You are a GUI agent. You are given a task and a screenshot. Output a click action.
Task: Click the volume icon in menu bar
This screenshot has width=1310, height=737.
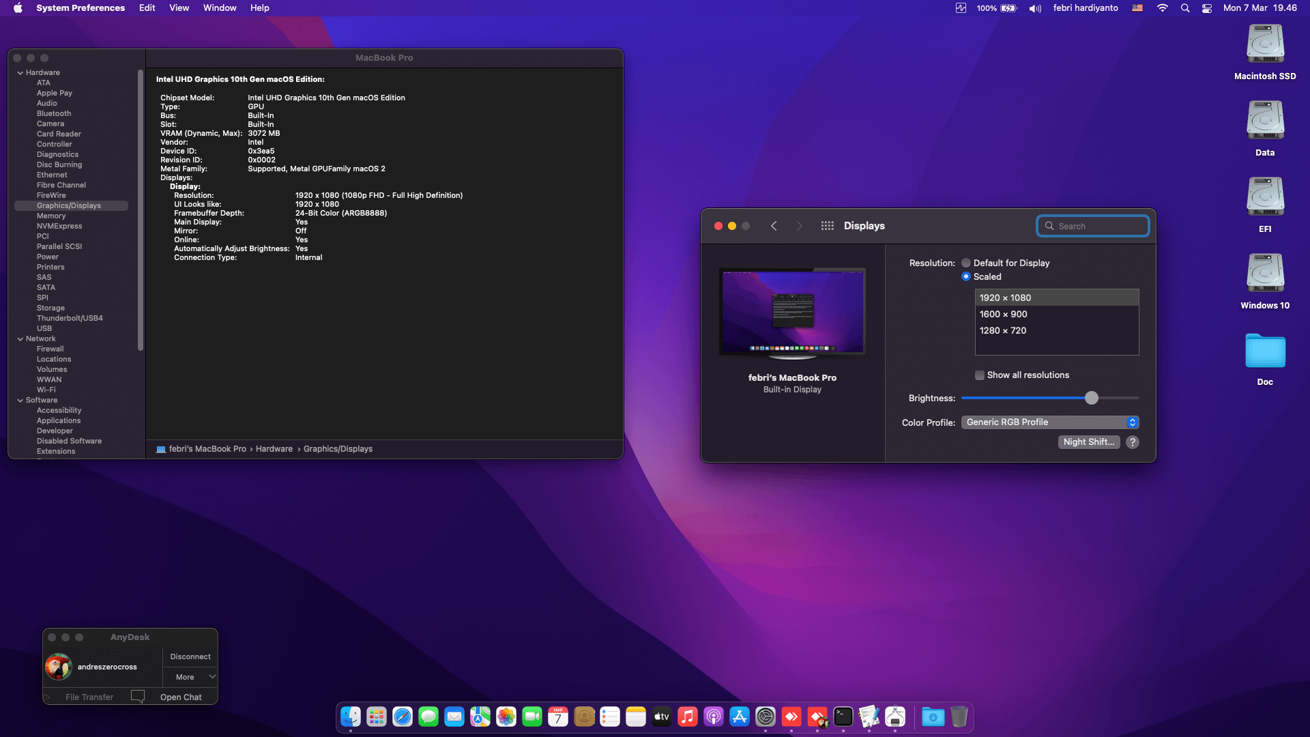(1035, 8)
